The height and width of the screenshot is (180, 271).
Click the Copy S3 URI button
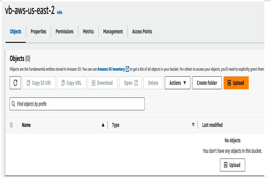click(x=39, y=83)
